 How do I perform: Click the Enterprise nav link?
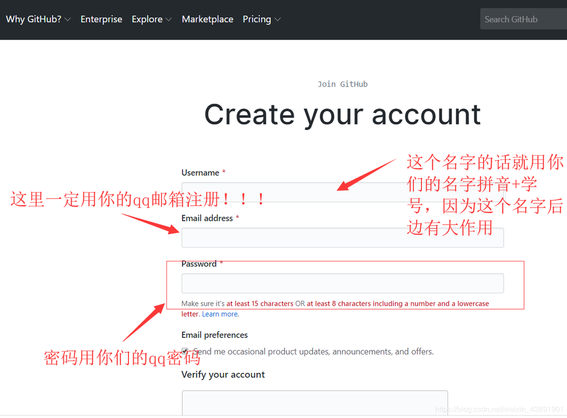click(101, 19)
